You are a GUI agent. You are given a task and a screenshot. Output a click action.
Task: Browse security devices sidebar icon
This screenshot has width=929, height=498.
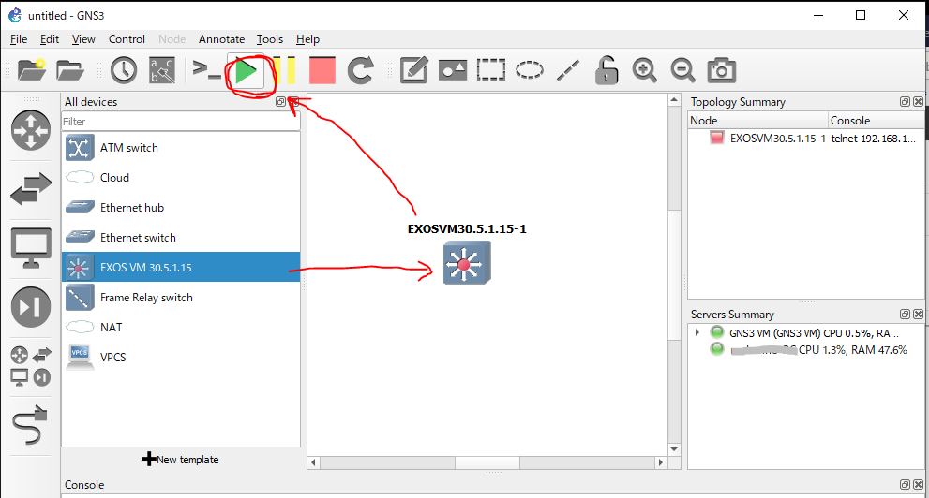point(31,307)
